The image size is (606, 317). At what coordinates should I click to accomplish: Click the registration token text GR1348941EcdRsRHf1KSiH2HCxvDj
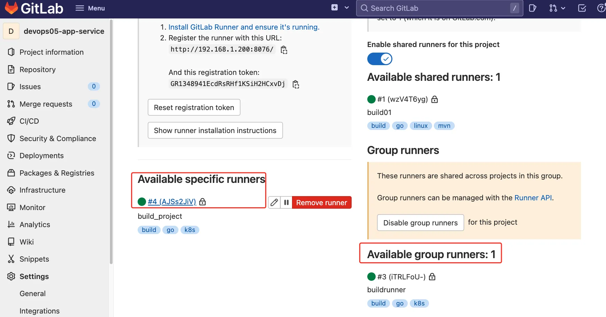pyautogui.click(x=228, y=84)
